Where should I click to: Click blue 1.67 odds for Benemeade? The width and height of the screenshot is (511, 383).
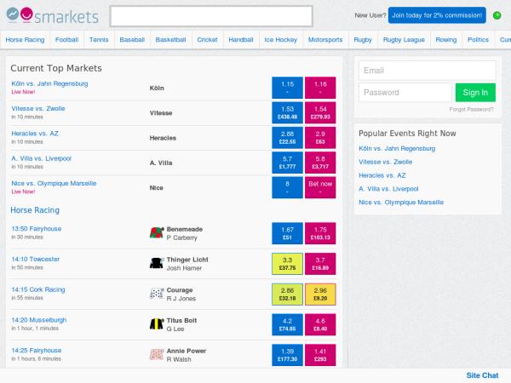(288, 233)
